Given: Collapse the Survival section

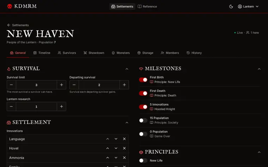Looking at the screenshot, I should click(x=127, y=69).
